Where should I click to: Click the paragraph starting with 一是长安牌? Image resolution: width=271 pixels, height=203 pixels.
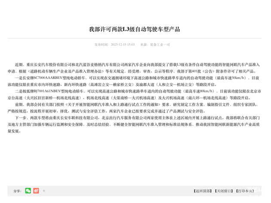134,81
